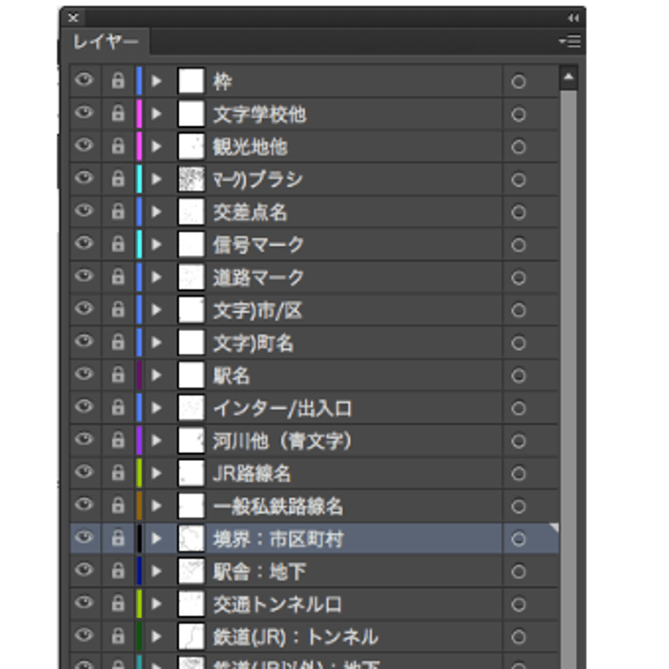The height and width of the screenshot is (669, 669).
Task: Expand the JR路線名 layer
Action: click(156, 473)
